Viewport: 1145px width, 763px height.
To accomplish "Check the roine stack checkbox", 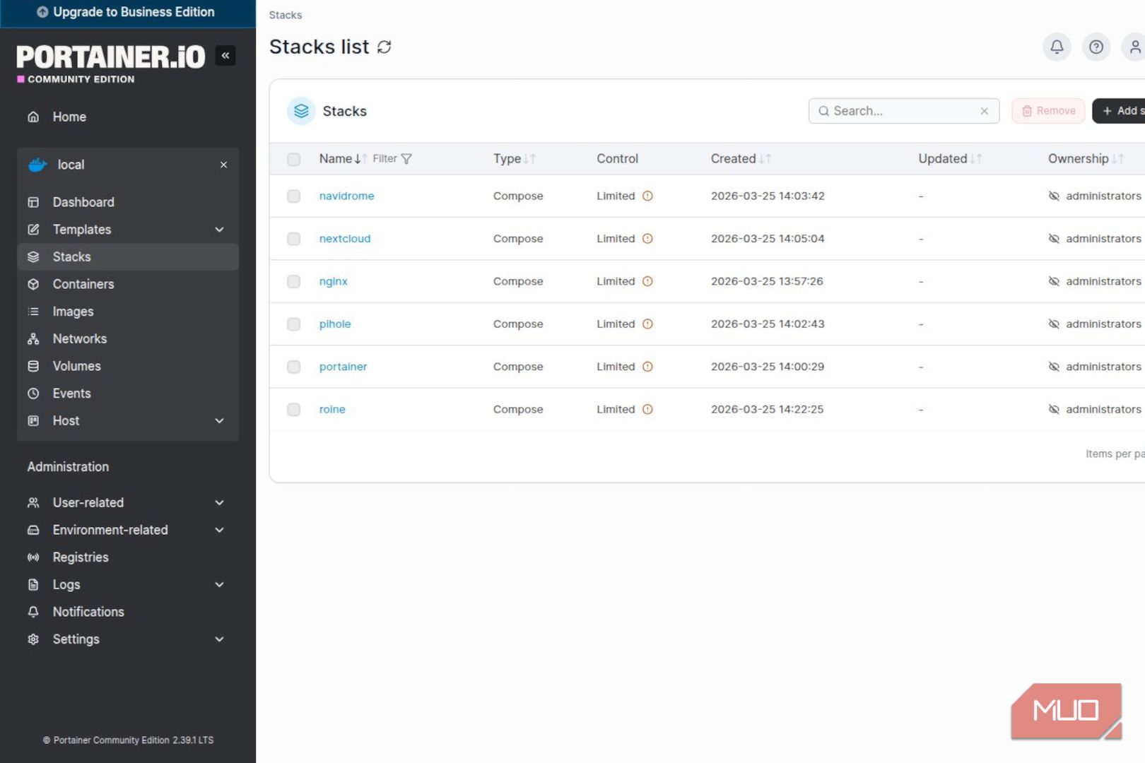I will [x=294, y=410].
